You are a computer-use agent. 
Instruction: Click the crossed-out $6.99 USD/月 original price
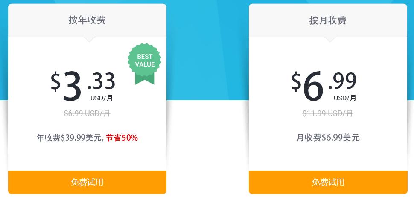click(x=87, y=113)
